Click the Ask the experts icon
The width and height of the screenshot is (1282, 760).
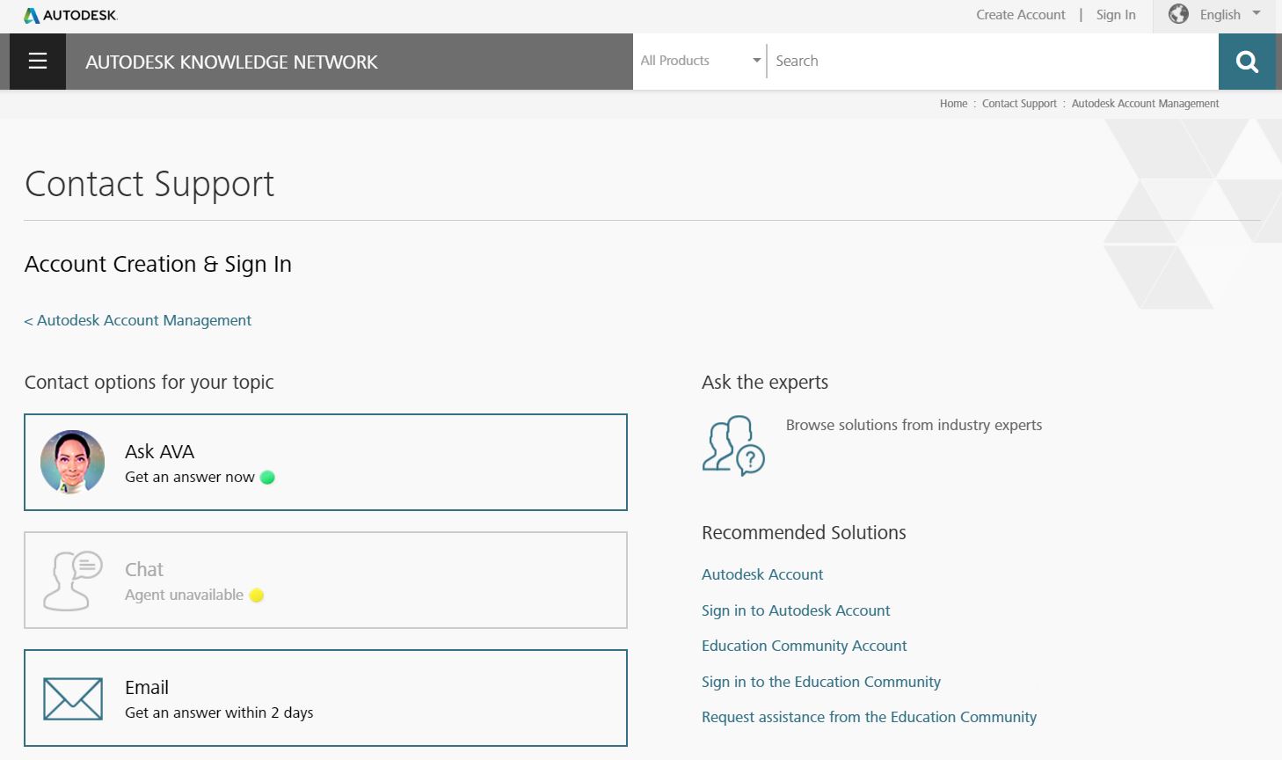coord(732,445)
